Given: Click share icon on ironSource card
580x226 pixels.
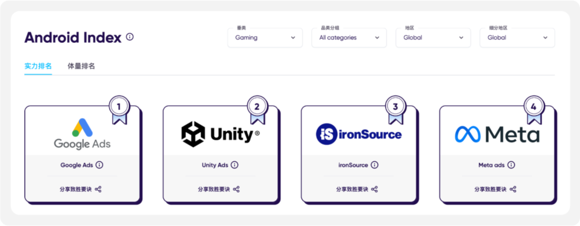Looking at the screenshot, I should point(374,189).
